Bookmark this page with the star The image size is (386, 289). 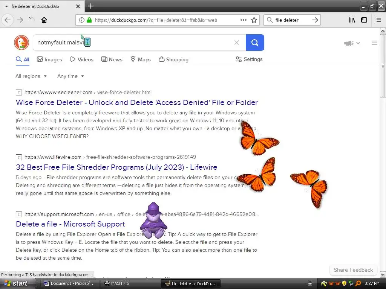tap(254, 20)
